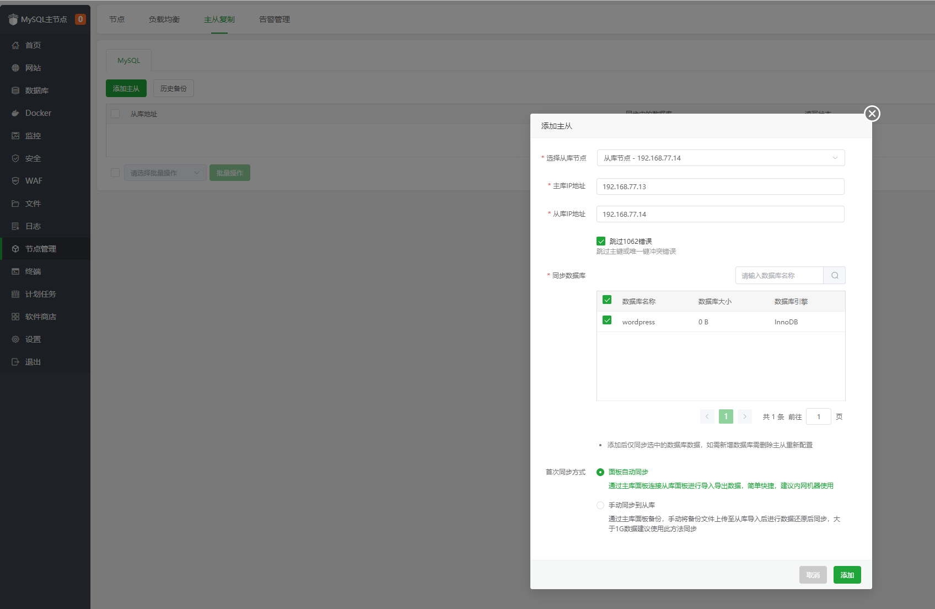Viewport: 935px width, 609px height.
Task: Click the software store grid icon
Action: (x=15, y=317)
